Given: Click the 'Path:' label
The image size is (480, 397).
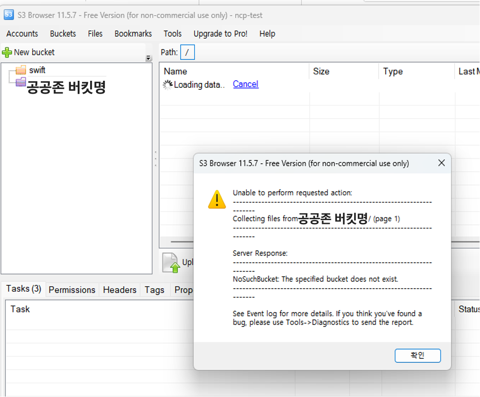Looking at the screenshot, I should [169, 52].
